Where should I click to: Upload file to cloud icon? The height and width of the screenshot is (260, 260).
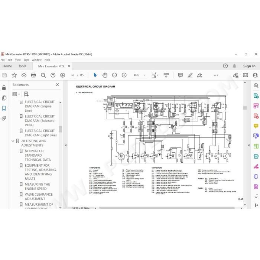click(x=24, y=75)
